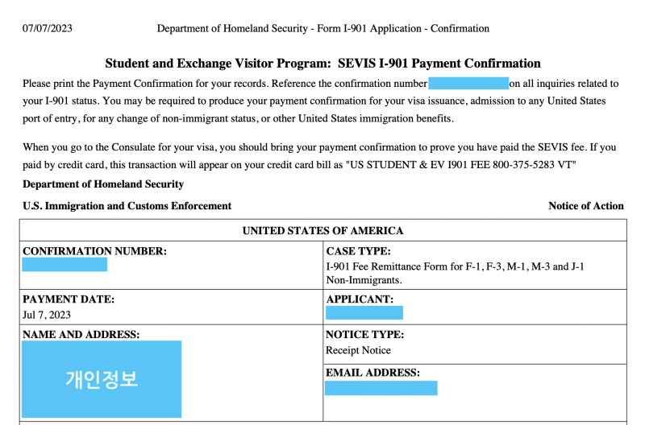Click the blue redacted box under CONFIRMATION NUMBER
This screenshot has width=645, height=425.
click(x=64, y=265)
